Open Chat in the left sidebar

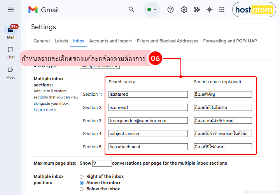click(10, 53)
